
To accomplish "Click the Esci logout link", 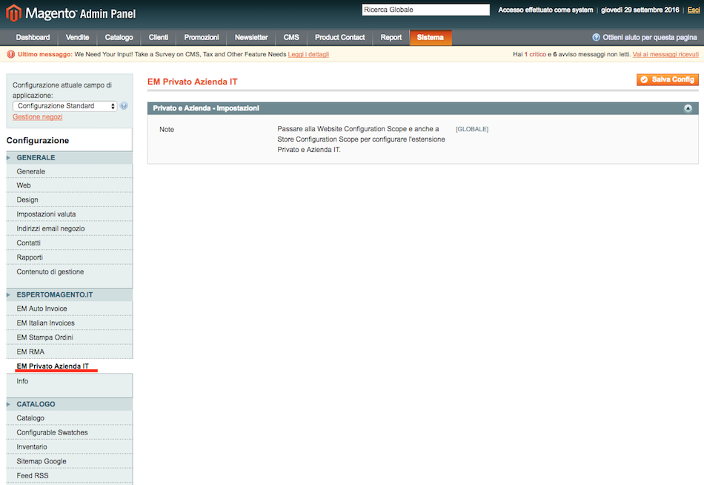I will 693,10.
